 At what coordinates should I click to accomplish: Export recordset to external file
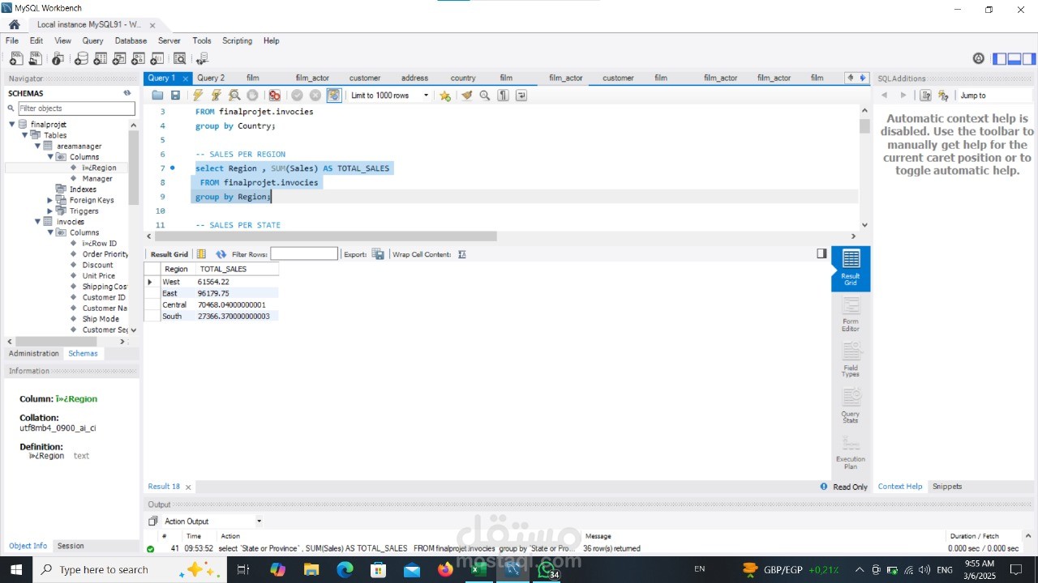(x=378, y=254)
